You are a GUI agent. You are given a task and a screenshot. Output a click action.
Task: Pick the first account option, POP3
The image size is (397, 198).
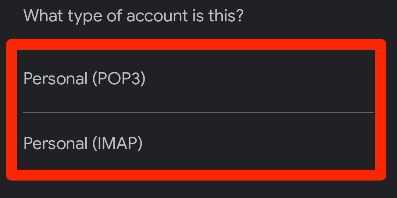pos(85,79)
